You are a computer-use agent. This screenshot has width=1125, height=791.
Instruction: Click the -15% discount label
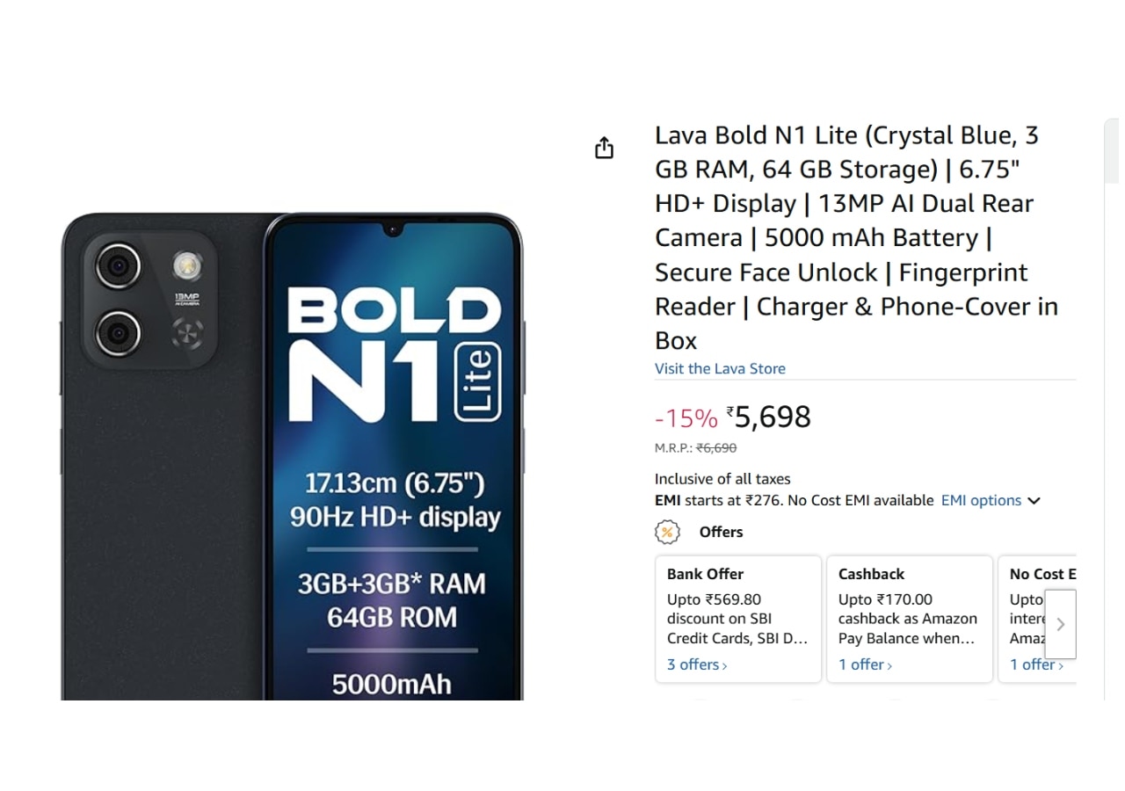(x=686, y=418)
